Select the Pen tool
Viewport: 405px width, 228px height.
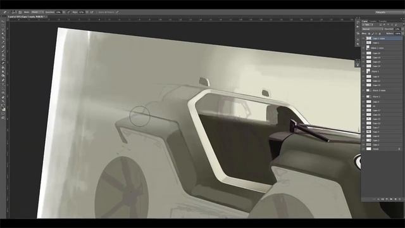click(x=3, y=80)
